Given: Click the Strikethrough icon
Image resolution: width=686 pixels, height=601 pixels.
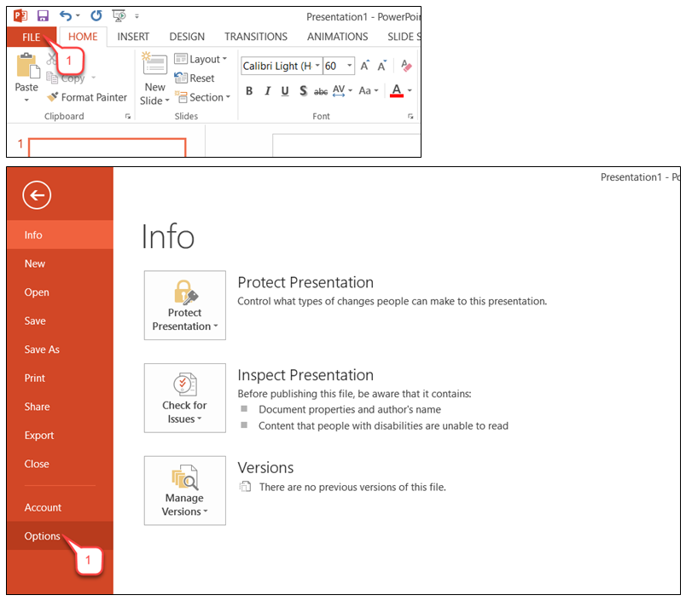Looking at the screenshot, I should coord(321,91).
